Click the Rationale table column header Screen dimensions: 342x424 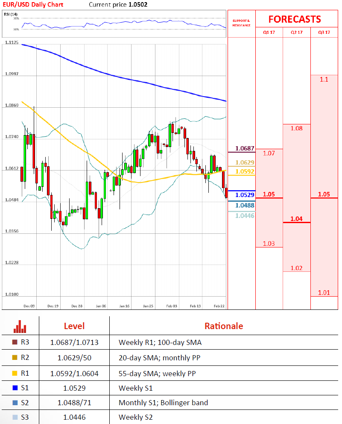[x=224, y=326]
